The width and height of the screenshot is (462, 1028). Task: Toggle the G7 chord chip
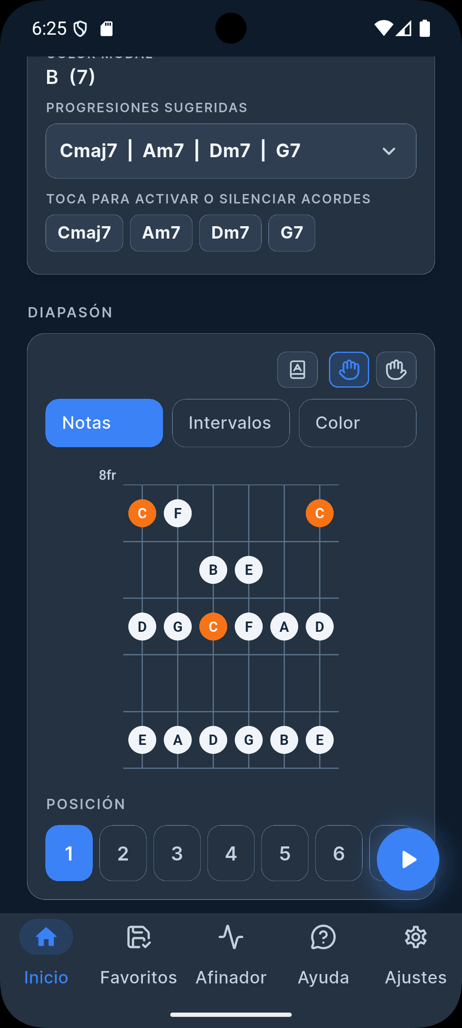pos(292,233)
